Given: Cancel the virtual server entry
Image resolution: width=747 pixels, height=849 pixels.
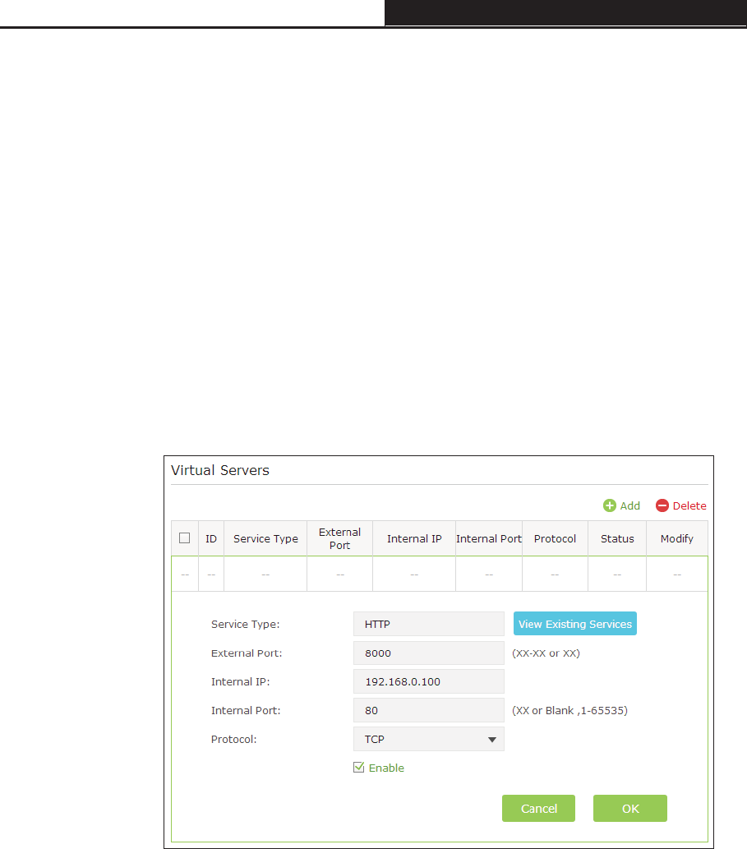Looking at the screenshot, I should [x=538, y=809].
